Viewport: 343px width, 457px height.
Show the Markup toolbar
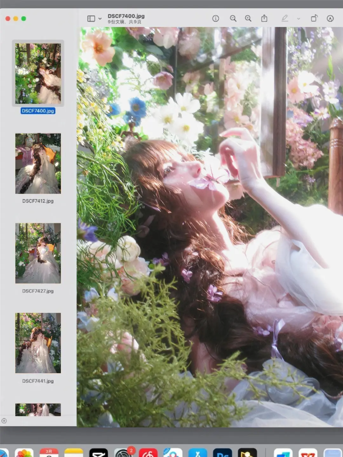(330, 18)
